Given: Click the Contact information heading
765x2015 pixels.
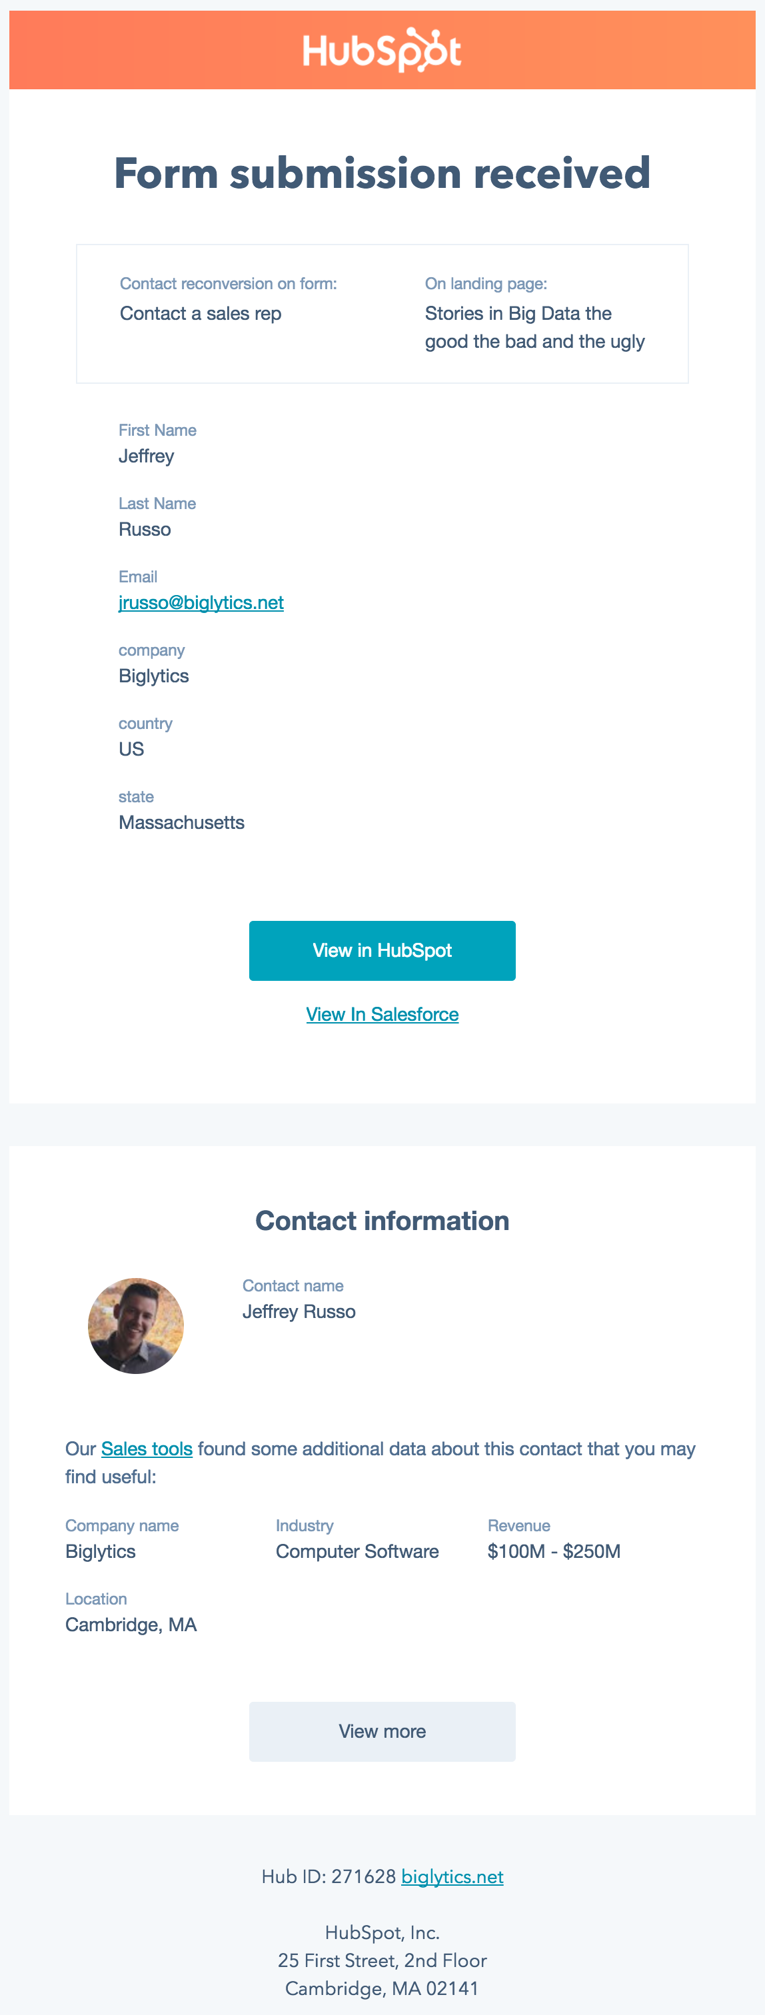Looking at the screenshot, I should click(382, 1220).
